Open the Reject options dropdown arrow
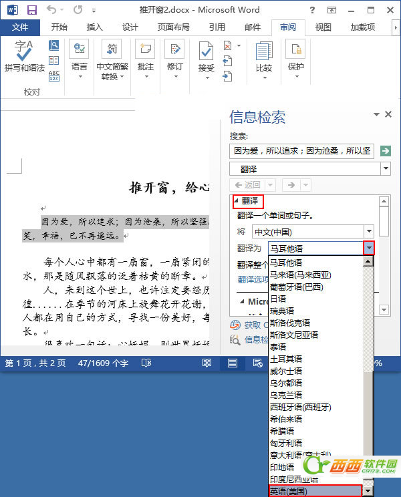Viewport: 401px width, 497px height. coord(239,45)
